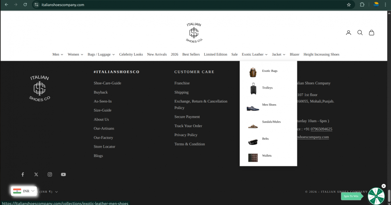Click the Trolleys suitcase thumbnail
391x205 pixels.
point(253,89)
